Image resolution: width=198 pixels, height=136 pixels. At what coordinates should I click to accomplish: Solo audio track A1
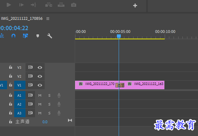(x=49, y=96)
